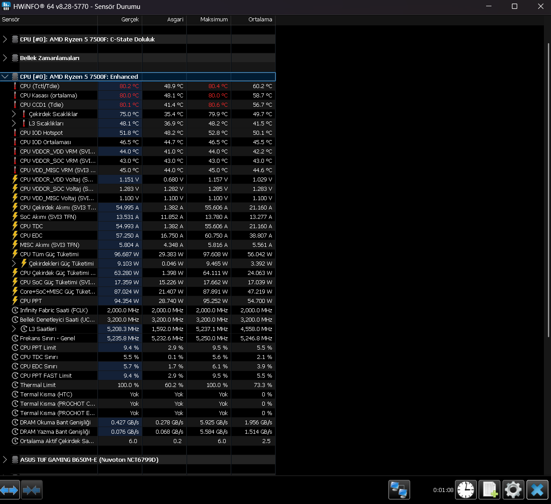Click the 96.687 W current power value
The image size is (551, 504).
pyautogui.click(x=126, y=254)
